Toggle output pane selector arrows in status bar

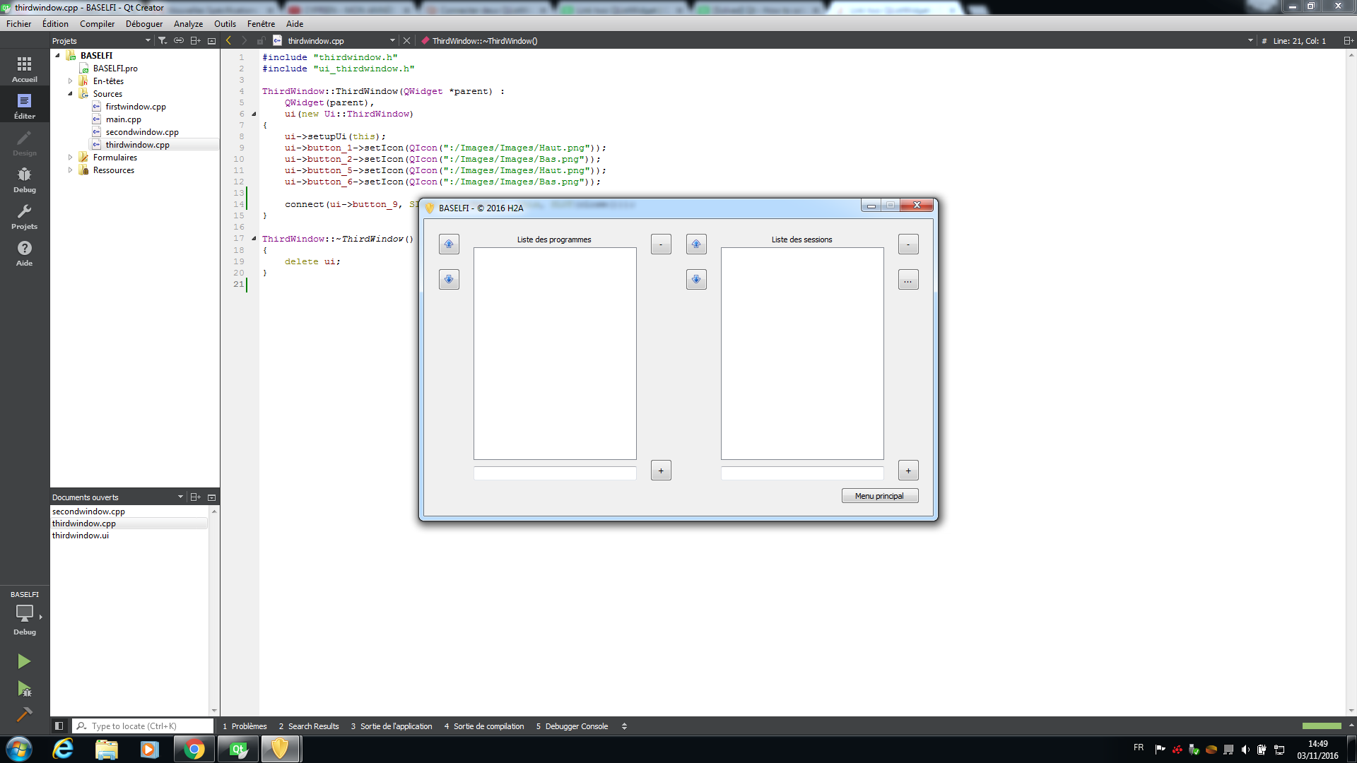tap(624, 726)
